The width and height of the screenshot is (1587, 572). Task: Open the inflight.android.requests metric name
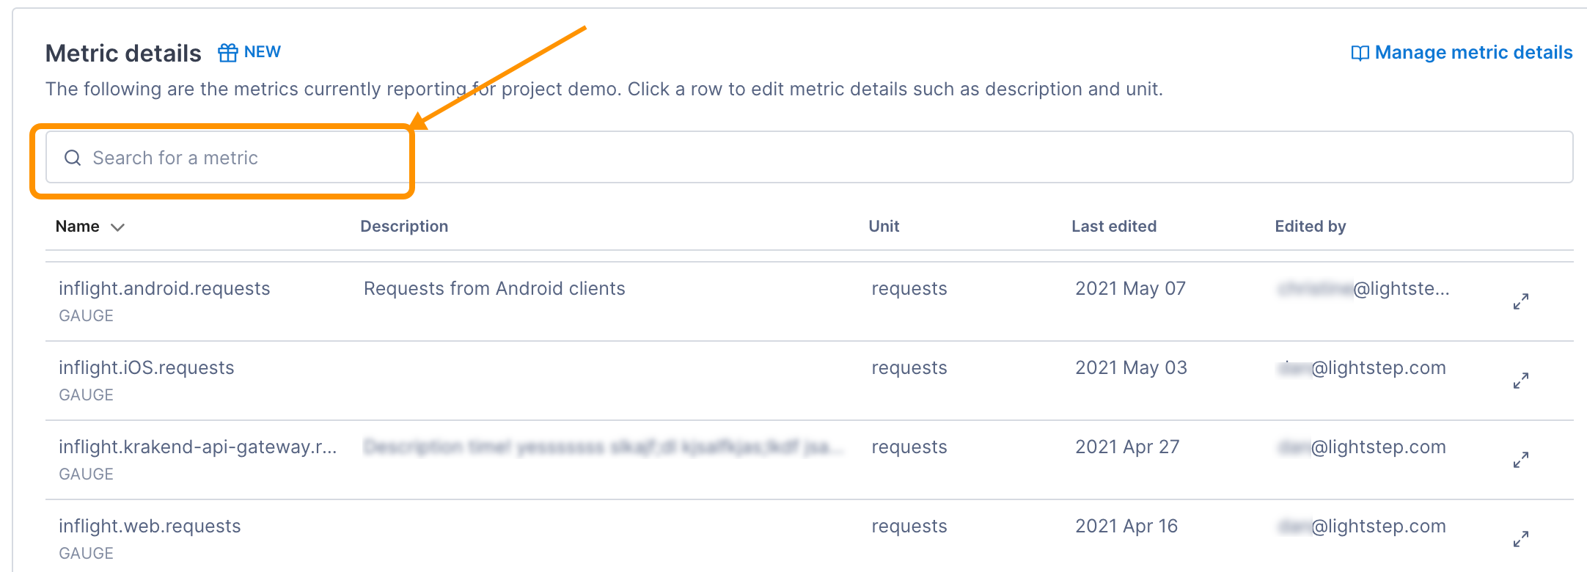(164, 289)
